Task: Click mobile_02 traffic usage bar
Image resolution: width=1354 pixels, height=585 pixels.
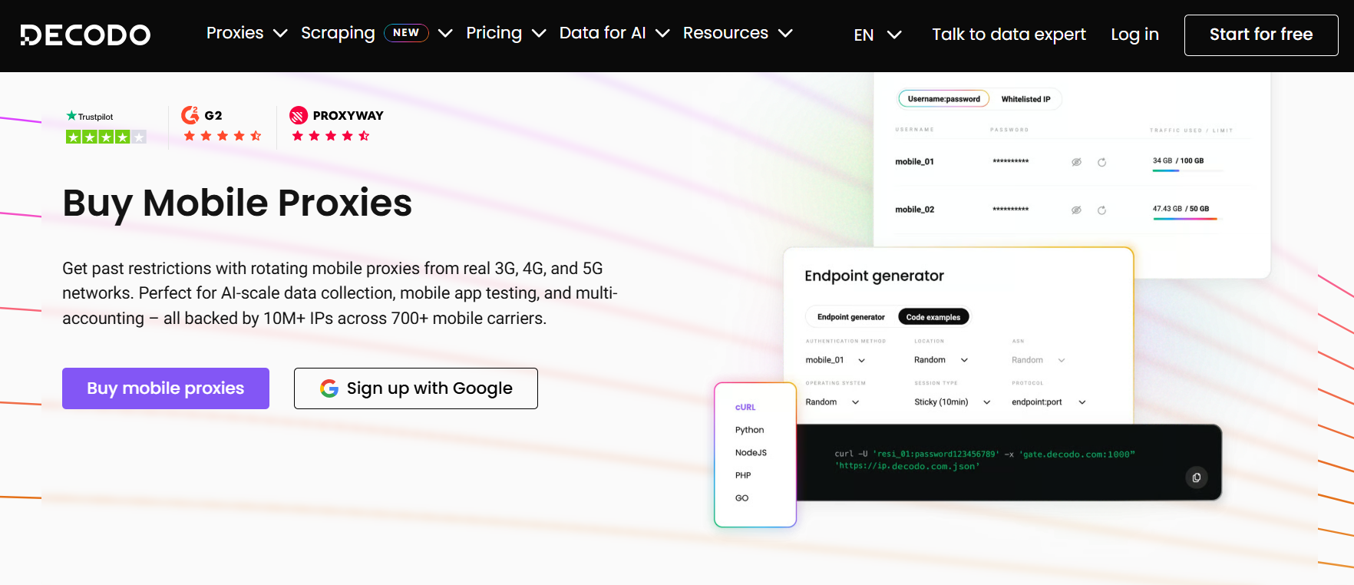Action: [x=1184, y=219]
